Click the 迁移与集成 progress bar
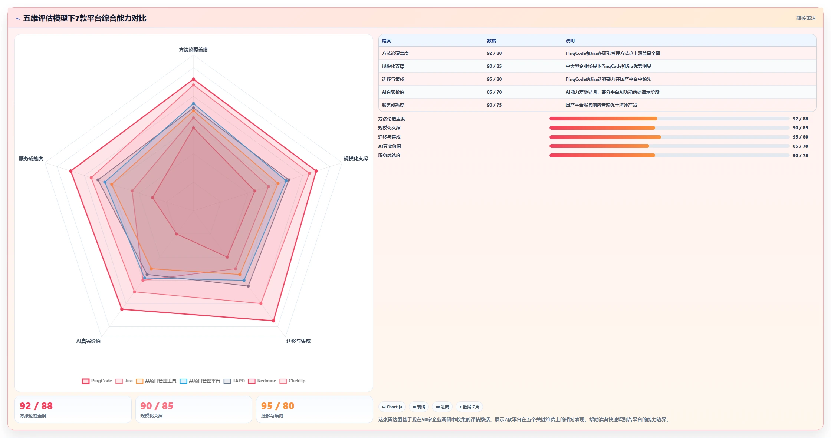 coord(669,137)
